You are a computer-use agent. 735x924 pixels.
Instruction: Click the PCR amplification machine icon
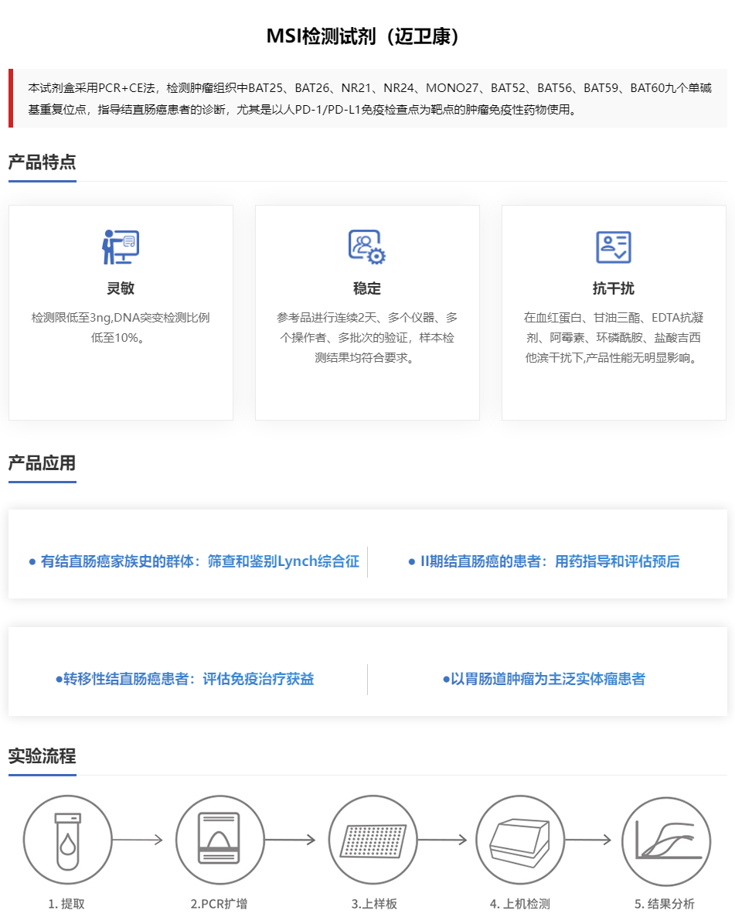[219, 840]
